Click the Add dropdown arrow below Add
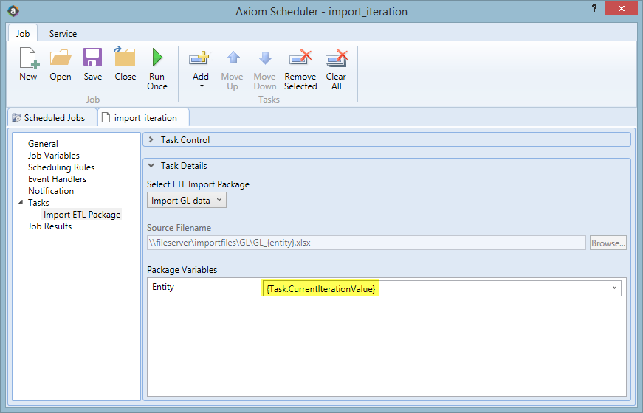 202,86
